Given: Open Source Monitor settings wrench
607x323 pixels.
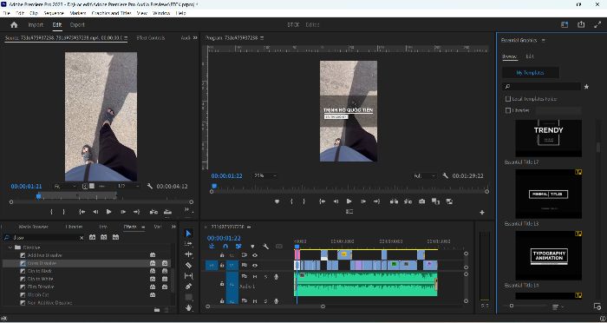Looking at the screenshot, I should tap(150, 186).
